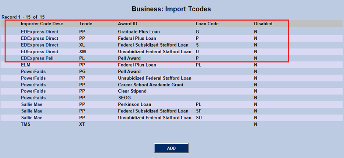Select PowerFaids link for Clear Stipend

(33, 91)
